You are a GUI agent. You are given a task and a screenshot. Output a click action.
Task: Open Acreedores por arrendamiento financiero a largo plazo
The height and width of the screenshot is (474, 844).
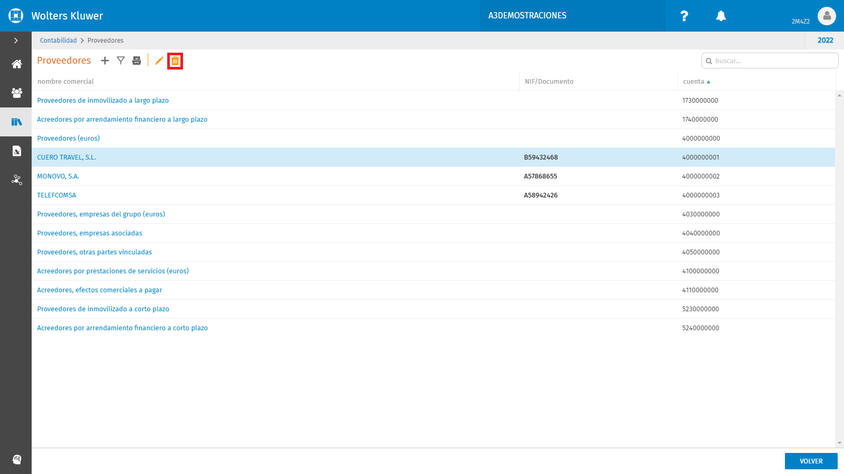[122, 120]
